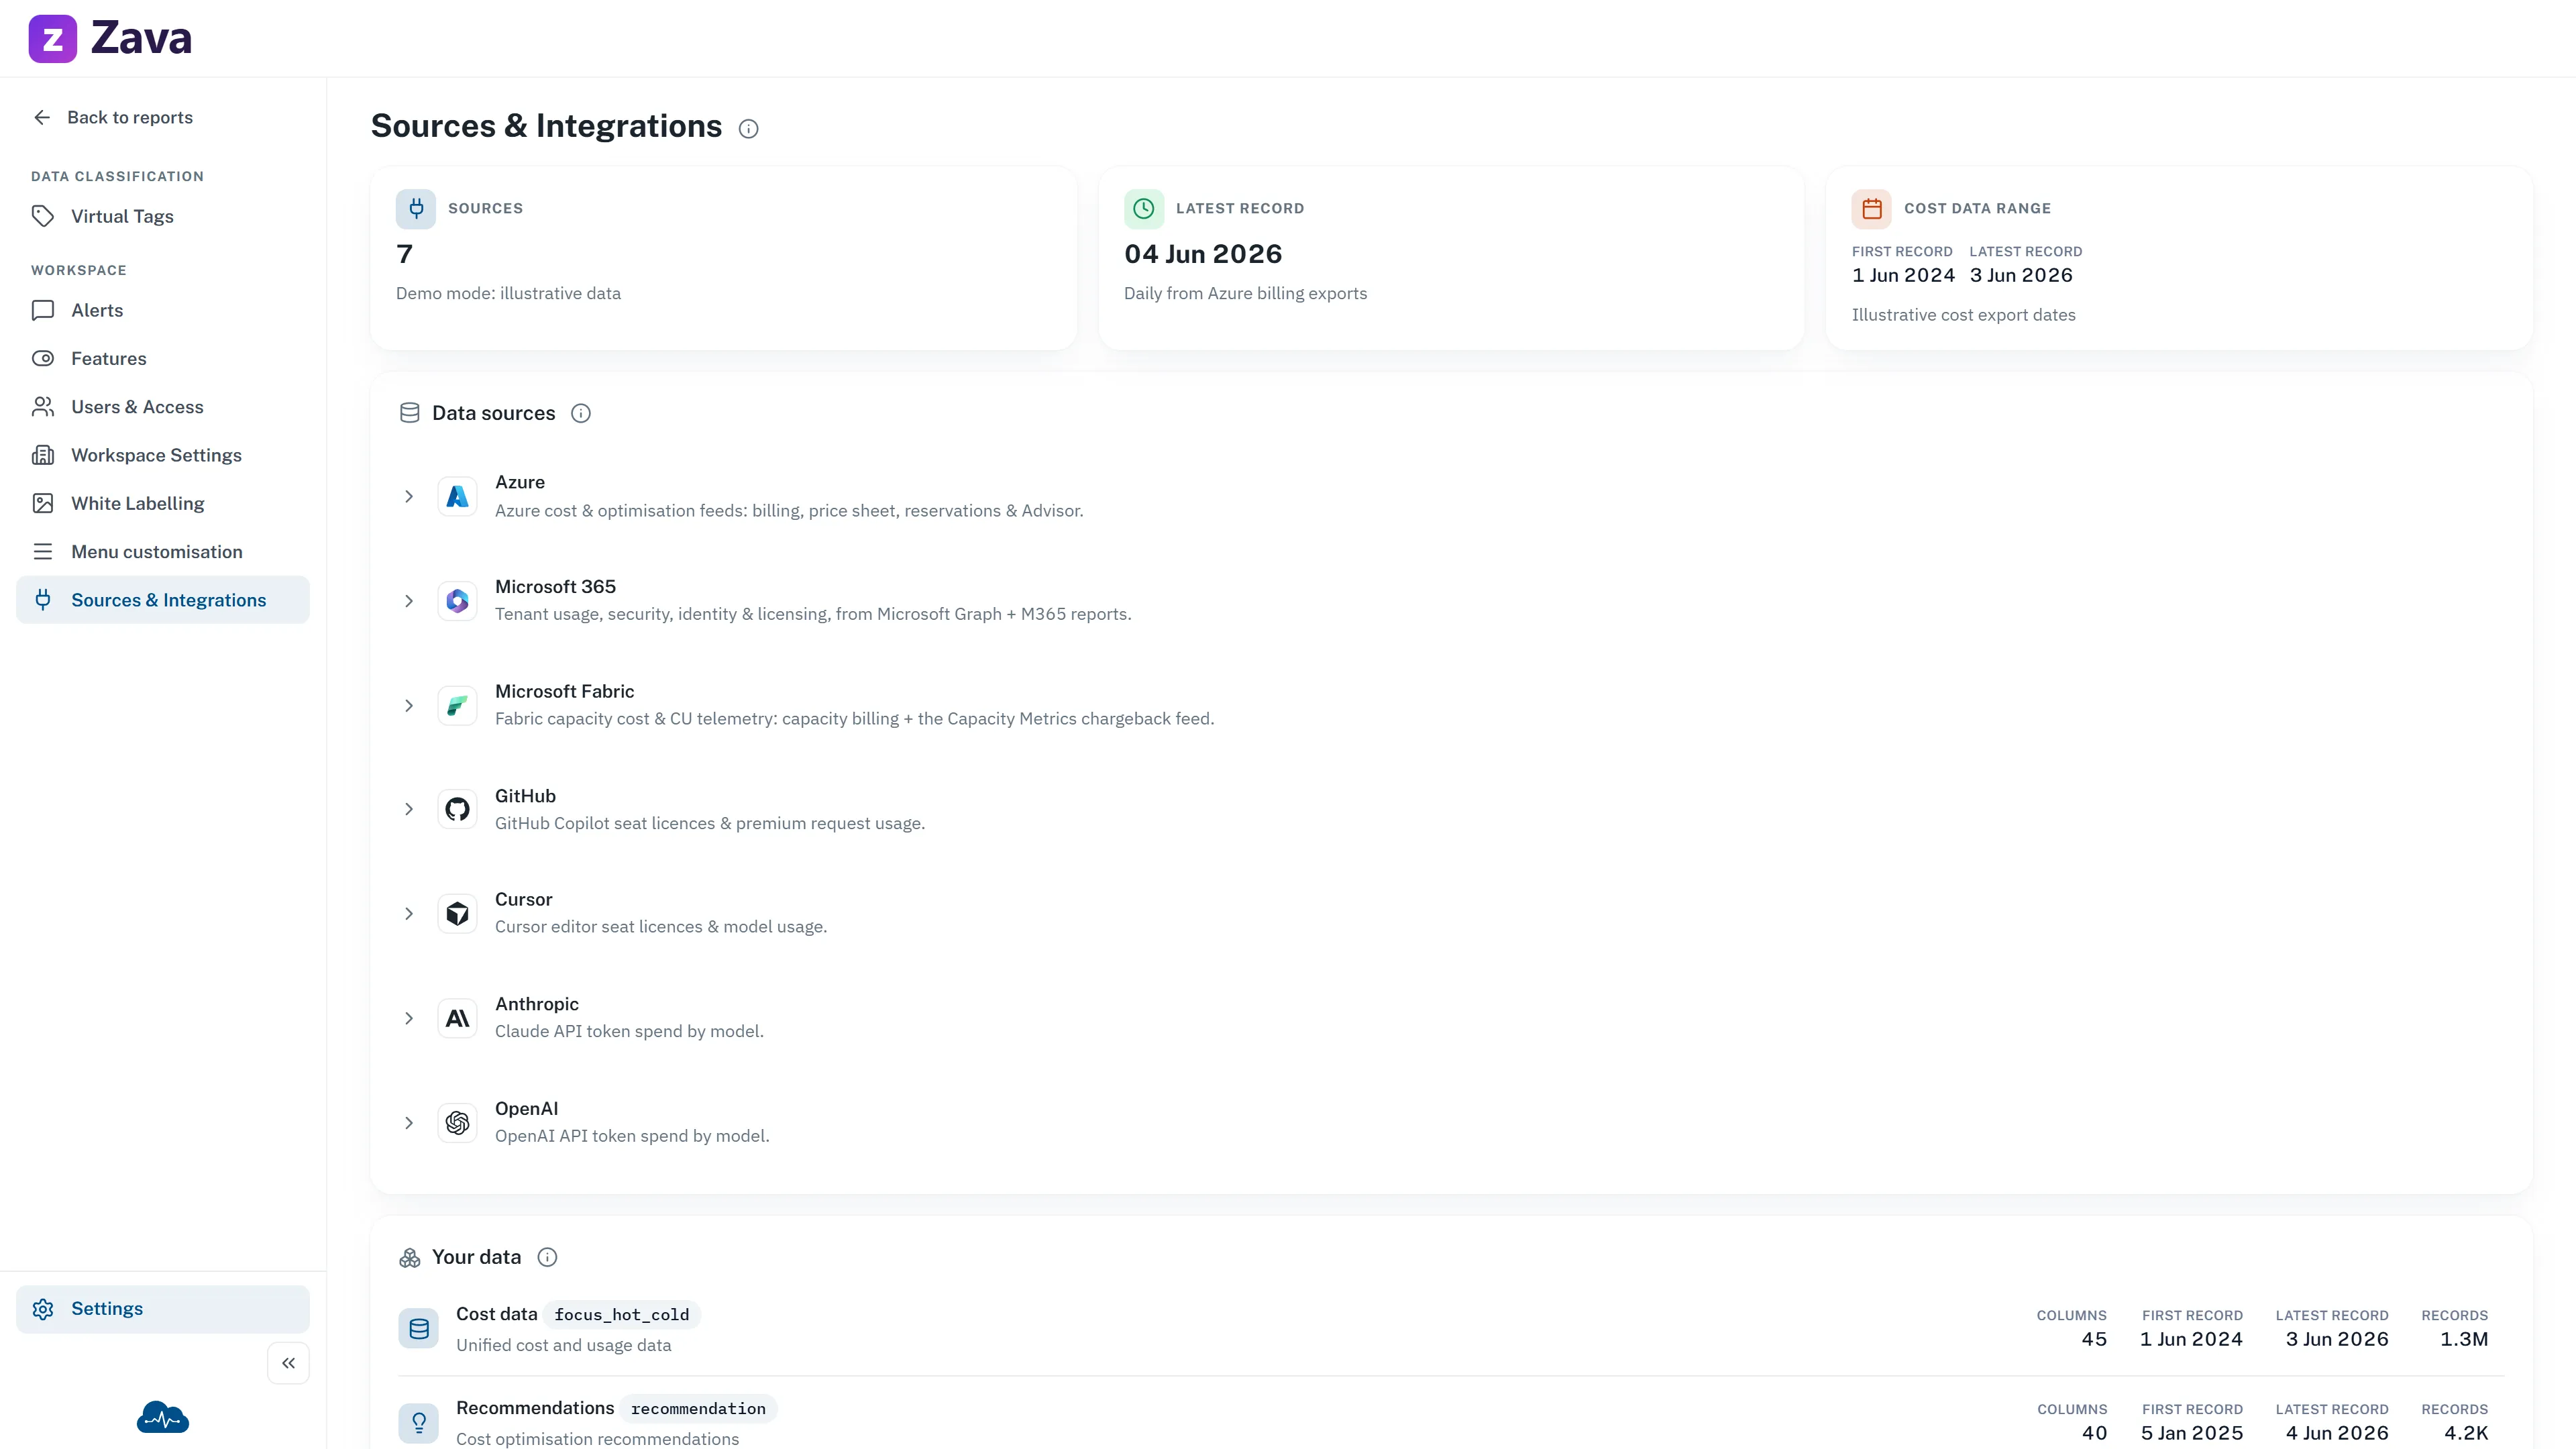This screenshot has height=1449, width=2576.
Task: Click the Microsoft Fabric logo icon
Action: (458, 706)
